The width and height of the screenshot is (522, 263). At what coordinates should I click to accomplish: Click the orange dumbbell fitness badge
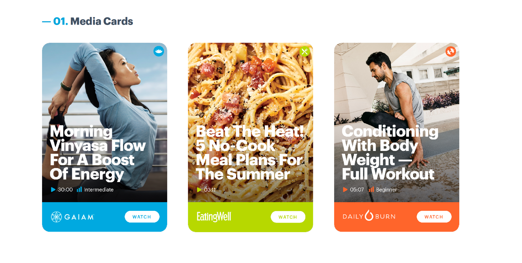pyautogui.click(x=451, y=51)
